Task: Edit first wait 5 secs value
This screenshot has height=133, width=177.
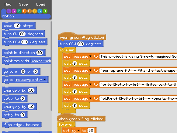Action: click(74, 64)
